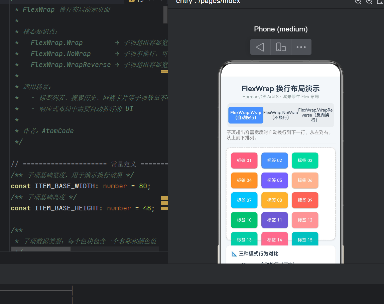Screen dimensions: 384x304
Task: Click the 三种模式行为对比 heading
Action: (258, 254)
